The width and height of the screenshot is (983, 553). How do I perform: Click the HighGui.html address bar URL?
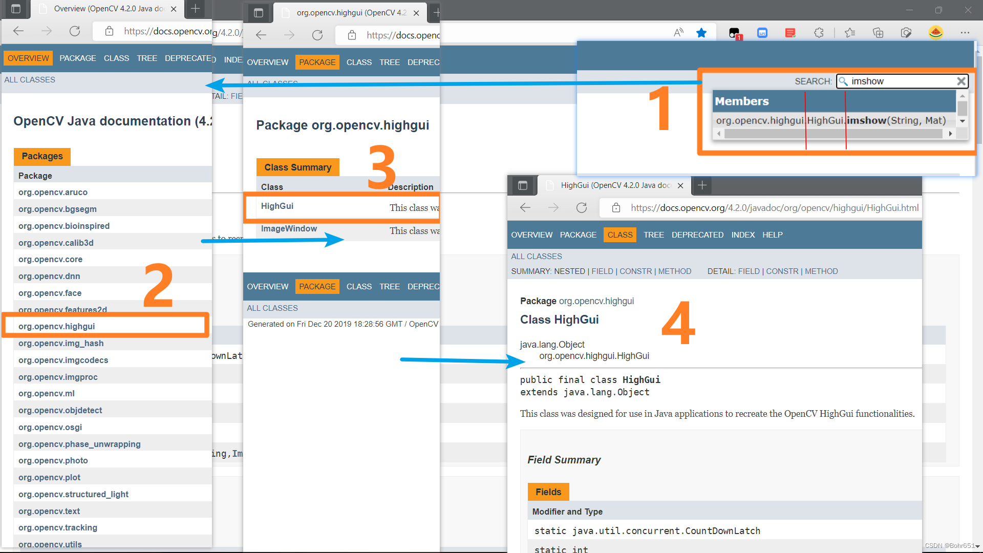(x=775, y=208)
